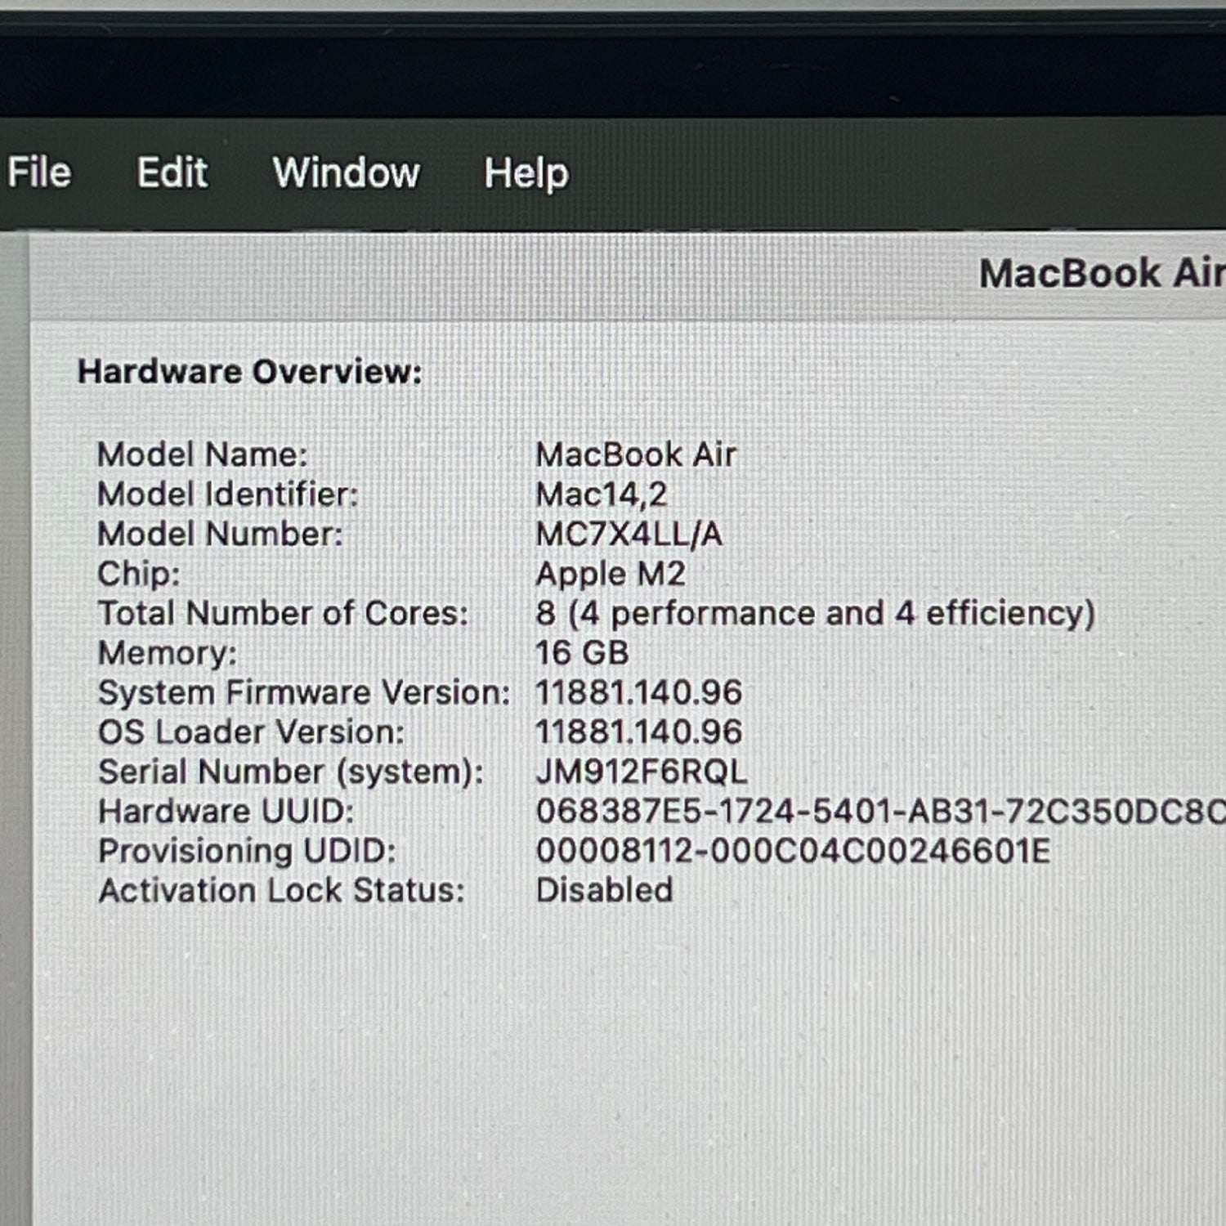Select the Mac14,2 identifier value
Screen dimensions: 1226x1226
(602, 494)
